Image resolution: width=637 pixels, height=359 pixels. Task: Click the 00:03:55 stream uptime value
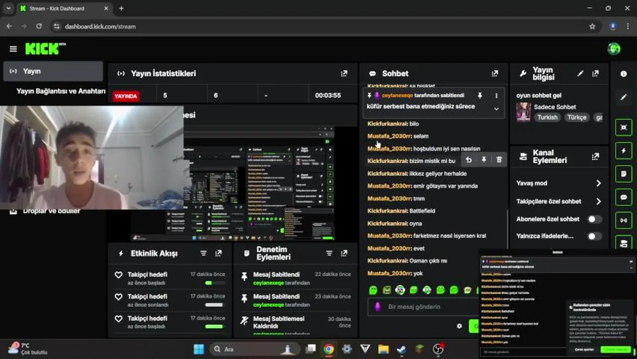click(327, 95)
